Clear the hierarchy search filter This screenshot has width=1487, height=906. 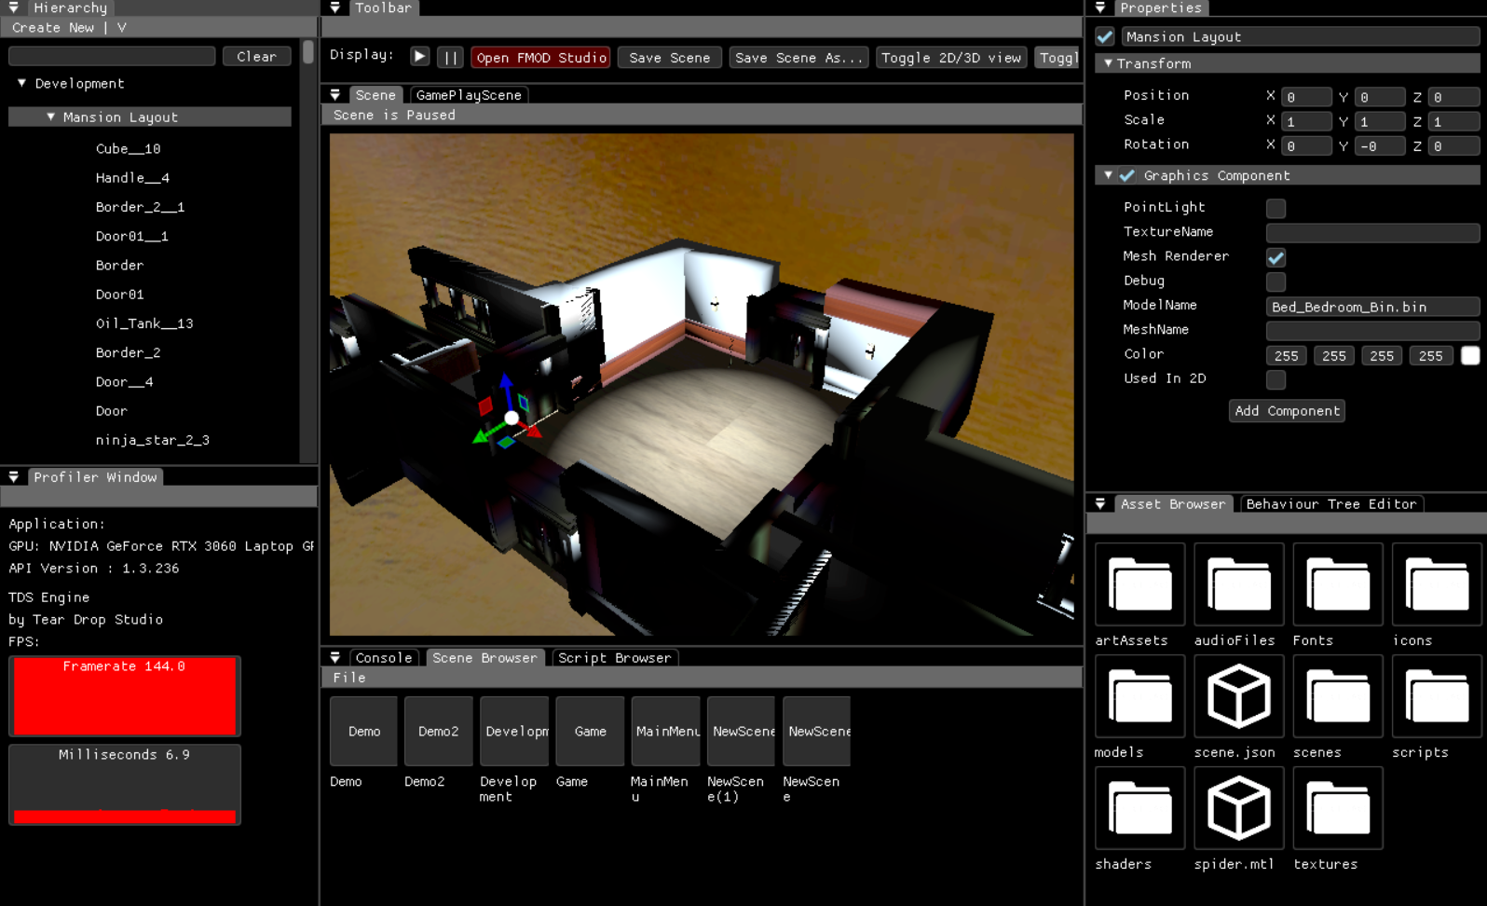[x=256, y=56]
